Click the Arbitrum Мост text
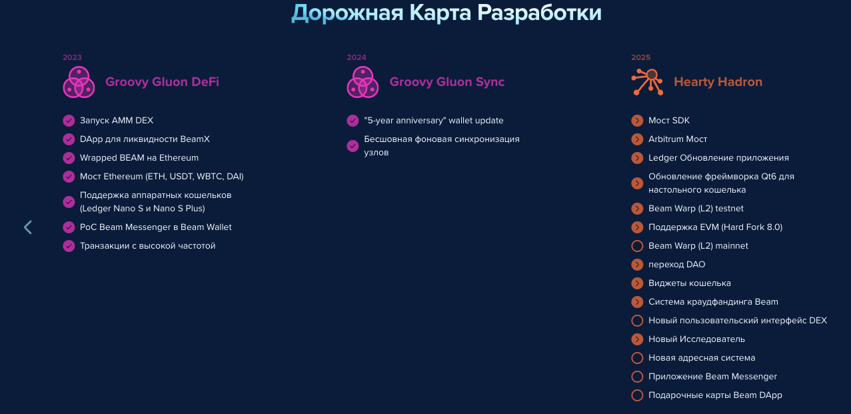Screen dimensions: 851x414 [678, 139]
